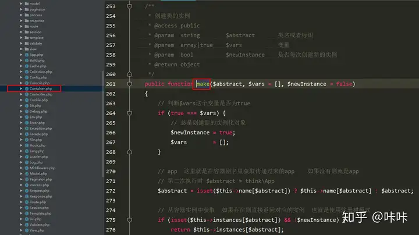Click the fold end marker at line 268
Screen dimensions: 419x235
(x=129, y=152)
